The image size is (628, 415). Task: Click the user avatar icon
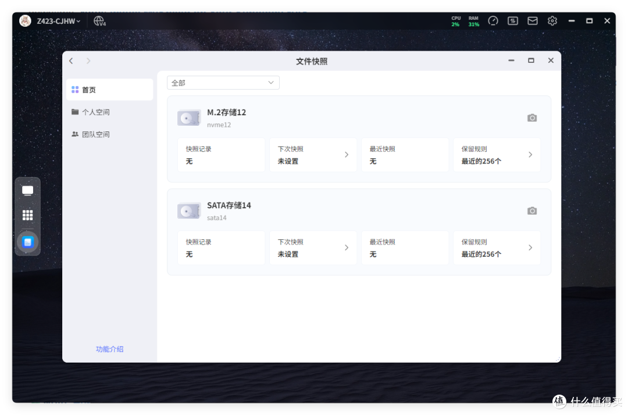pyautogui.click(x=25, y=21)
